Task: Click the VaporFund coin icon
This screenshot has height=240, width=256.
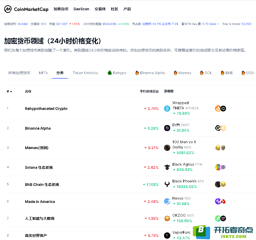Action: (x=167, y=236)
